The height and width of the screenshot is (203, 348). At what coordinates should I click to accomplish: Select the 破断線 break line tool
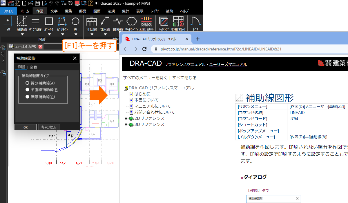coord(118,24)
